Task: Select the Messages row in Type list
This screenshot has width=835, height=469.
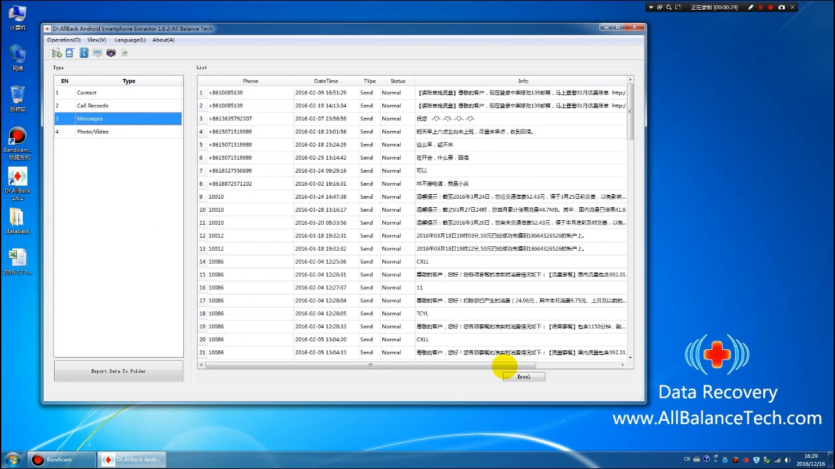Action: click(118, 119)
